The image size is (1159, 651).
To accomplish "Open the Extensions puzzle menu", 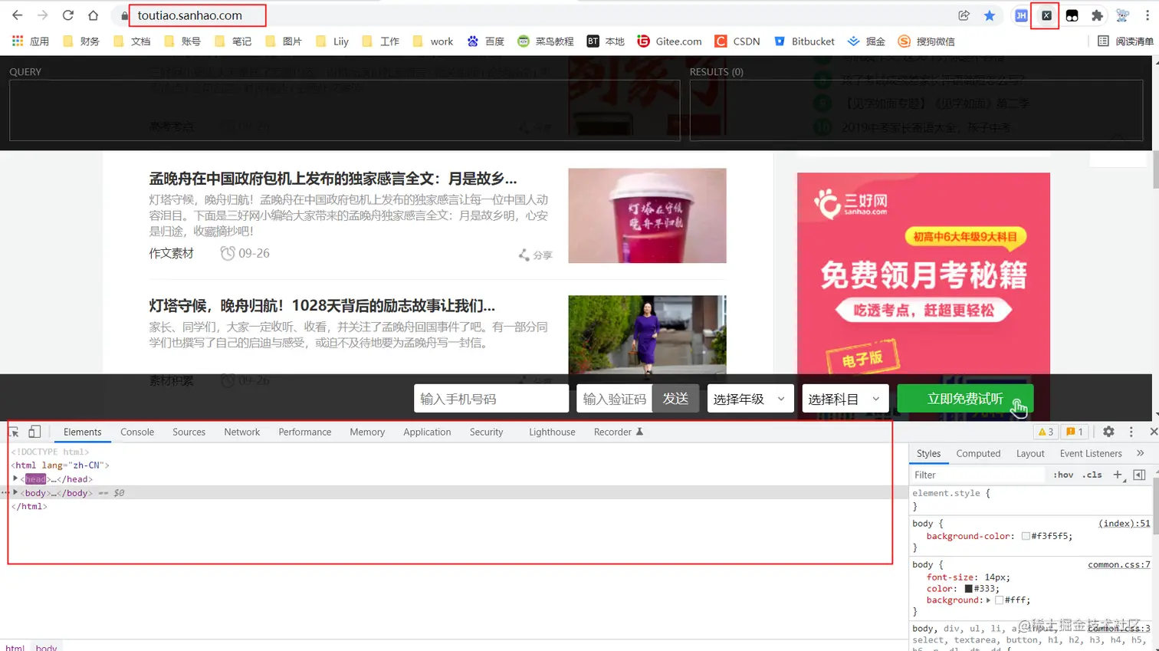I will [x=1098, y=15].
